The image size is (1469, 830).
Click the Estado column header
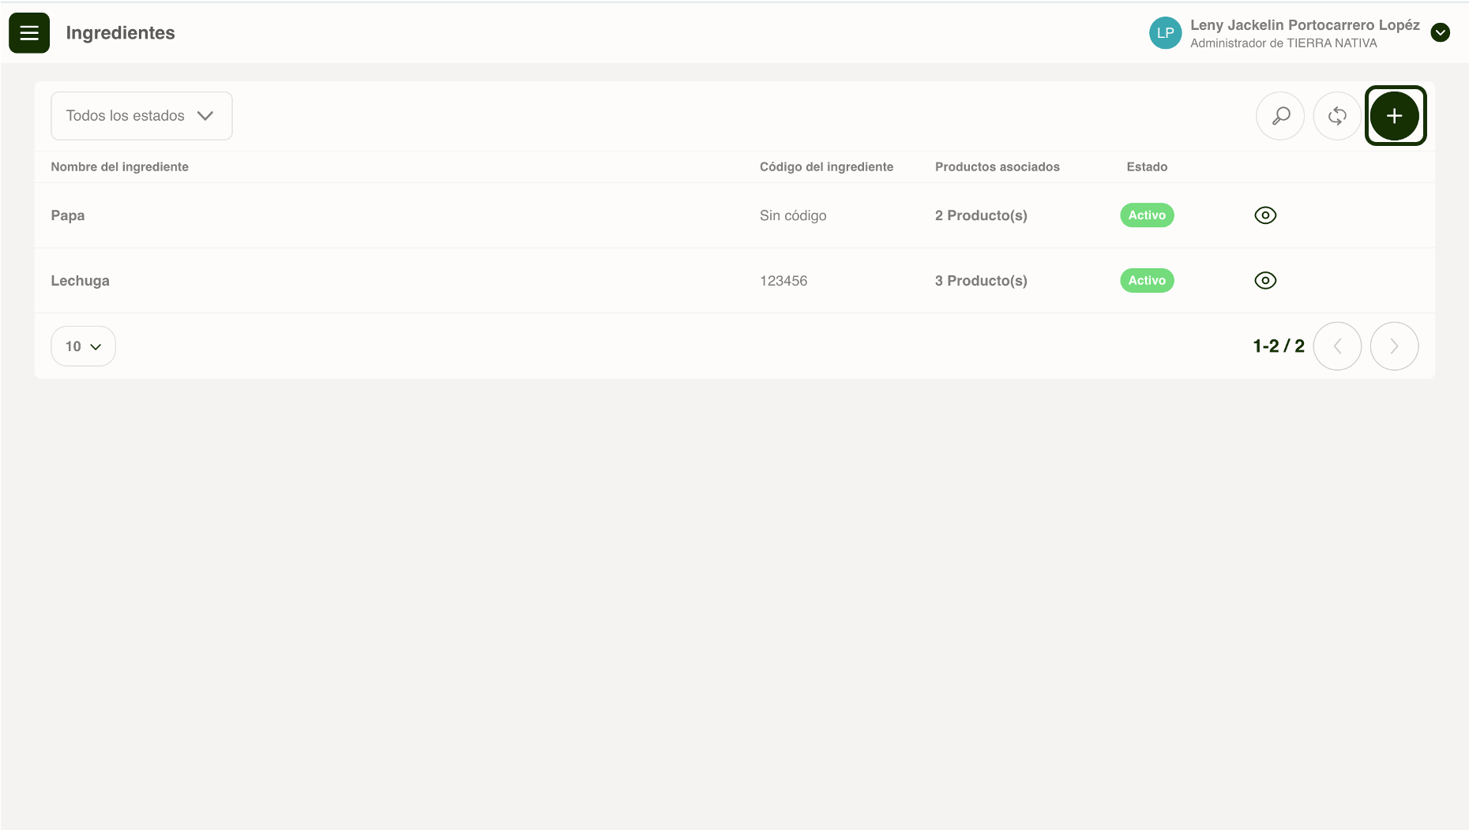click(1147, 167)
